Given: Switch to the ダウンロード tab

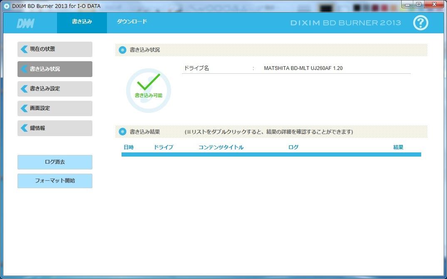Looking at the screenshot, I should [x=132, y=22].
